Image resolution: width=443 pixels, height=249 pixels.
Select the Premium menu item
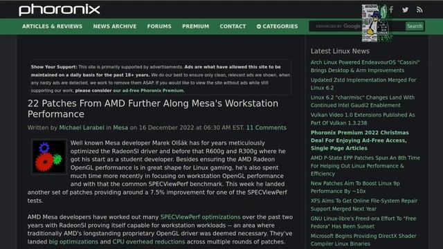[x=195, y=26]
